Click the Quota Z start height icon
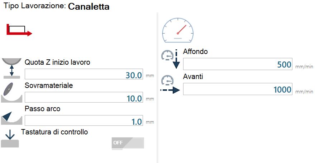 pyautogui.click(x=12, y=68)
